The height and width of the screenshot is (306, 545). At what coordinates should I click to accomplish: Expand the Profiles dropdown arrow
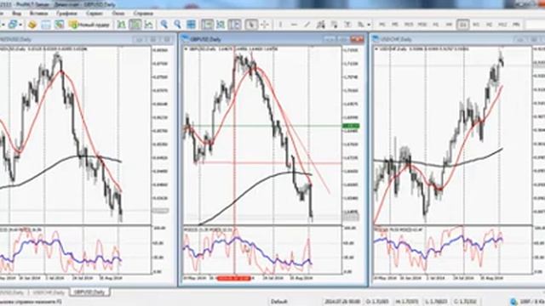pos(20,25)
